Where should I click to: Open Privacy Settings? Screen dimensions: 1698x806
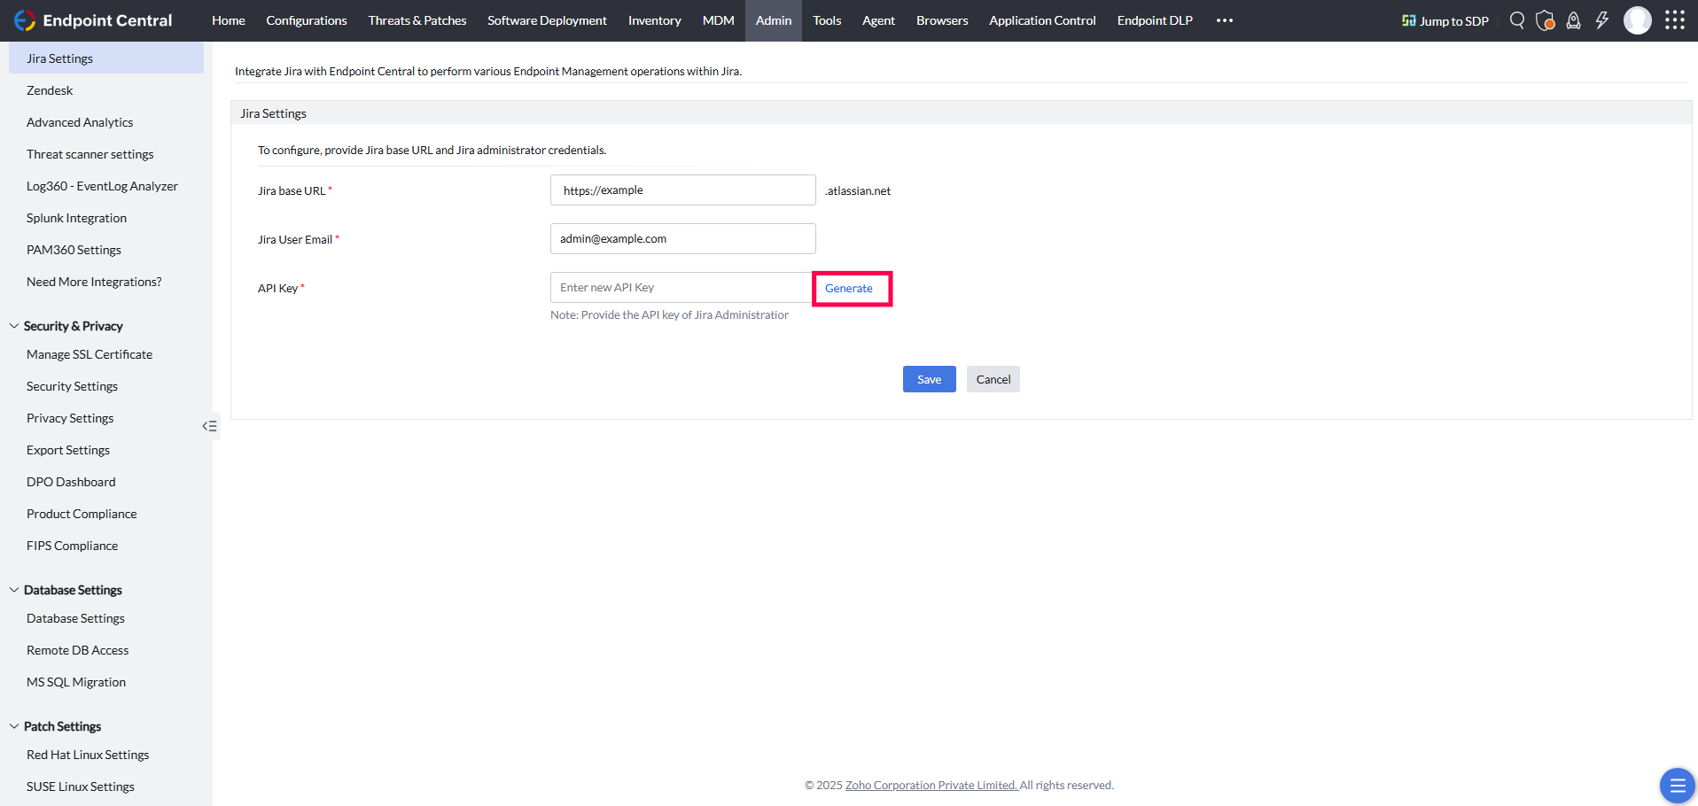tap(70, 418)
